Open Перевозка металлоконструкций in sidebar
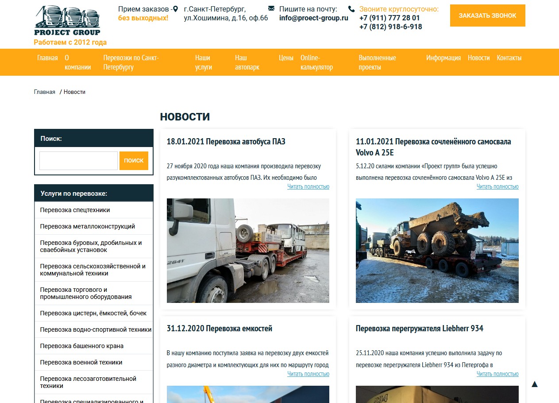The width and height of the screenshot is (559, 403). (94, 226)
